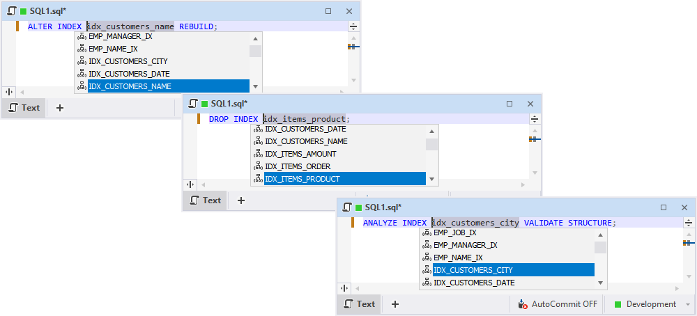Click suggestion list scroll-down arrow in ANALYZE window
Viewport: 697px width, 316px height.
point(601,283)
